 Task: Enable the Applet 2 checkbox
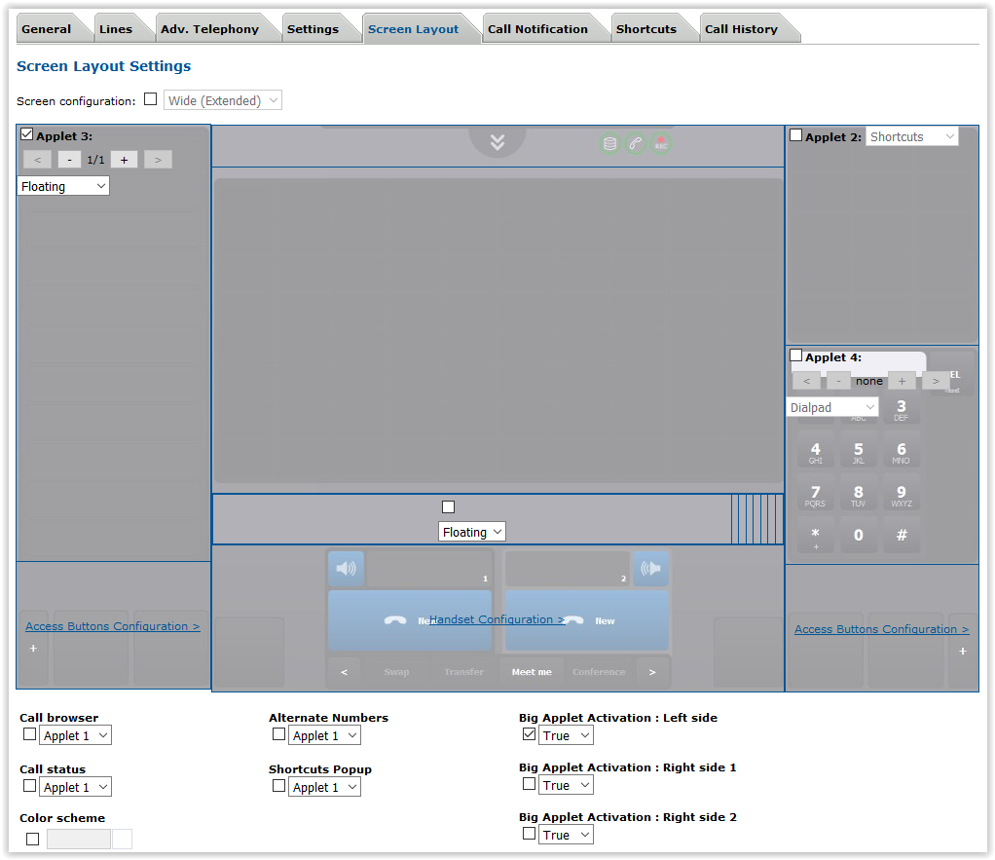795,135
